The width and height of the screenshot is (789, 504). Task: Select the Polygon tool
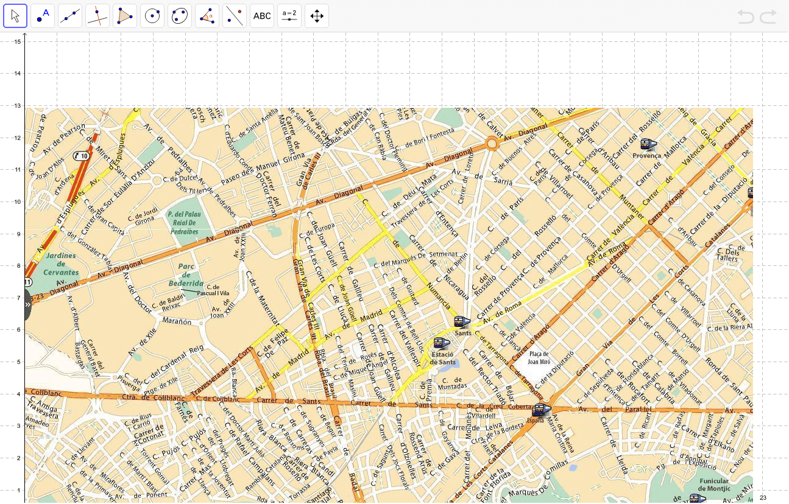point(125,16)
